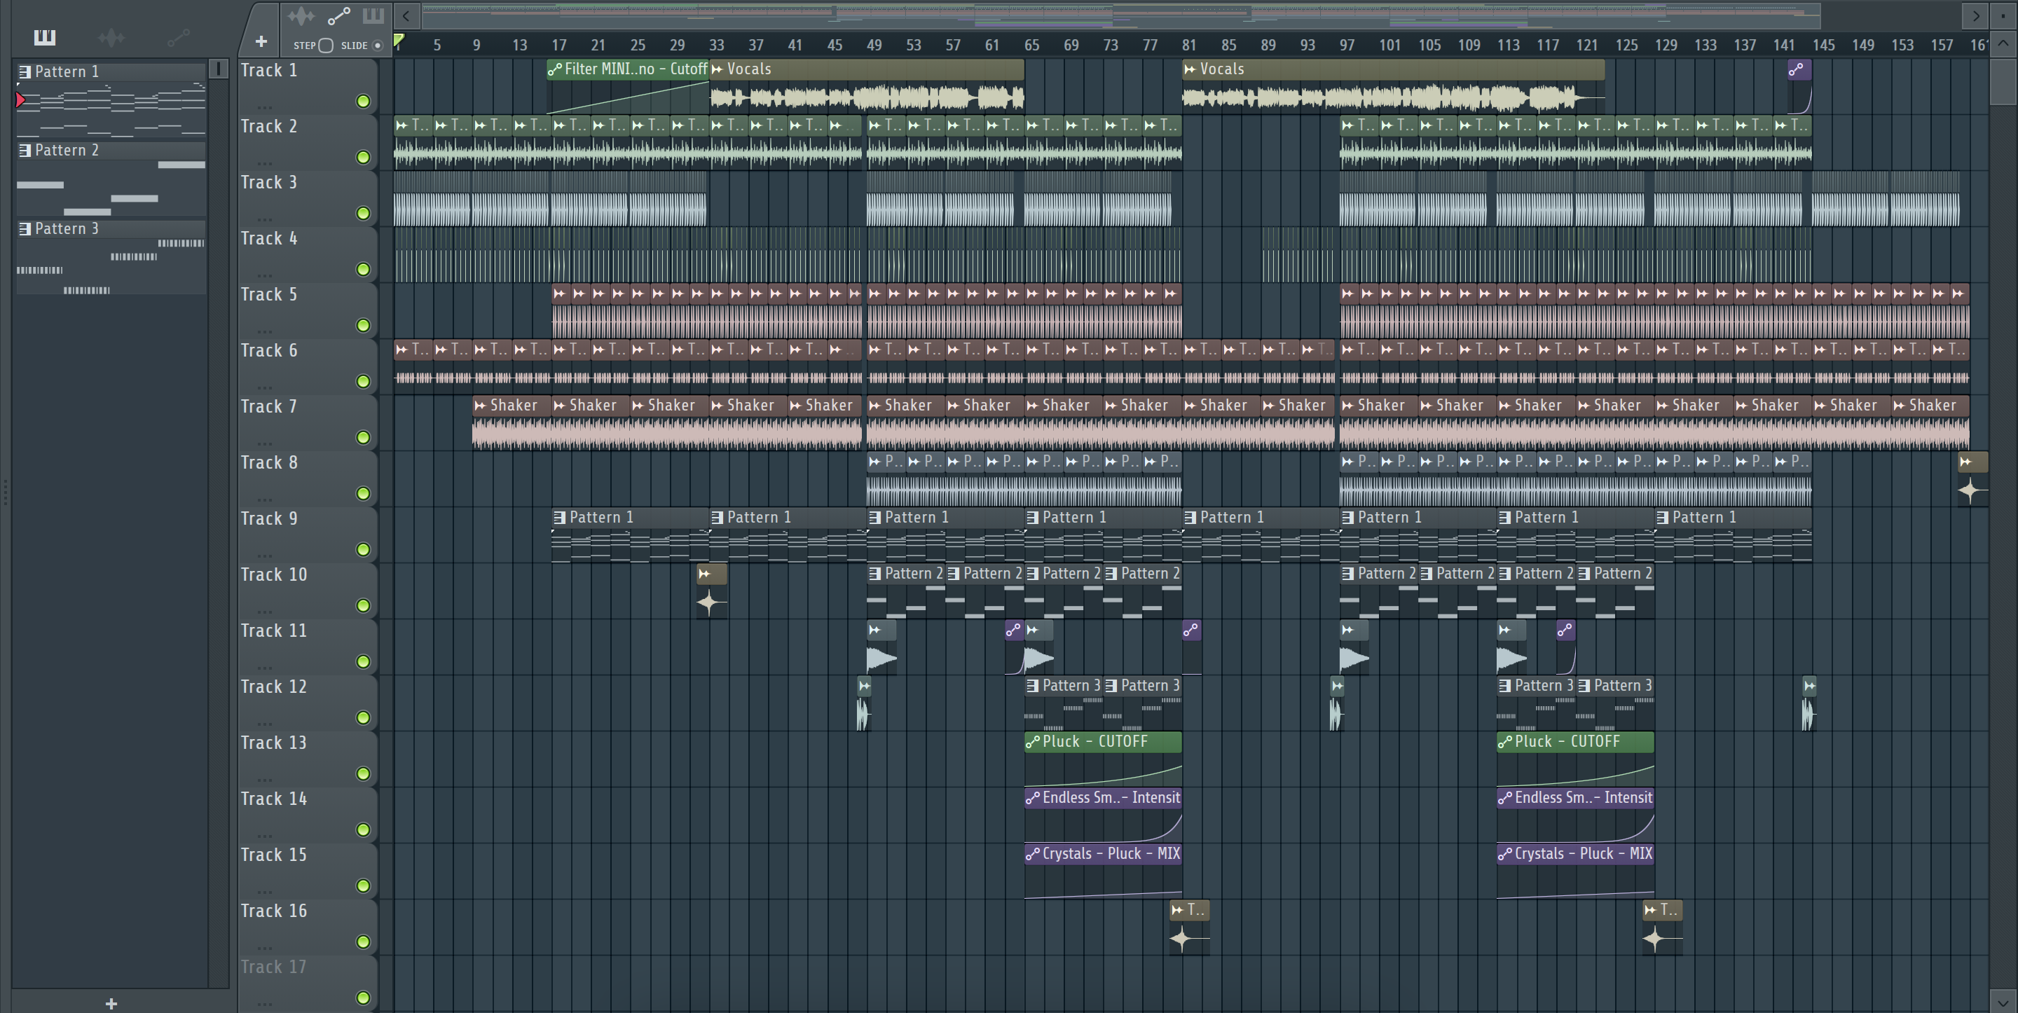The image size is (2018, 1013).
Task: Open the second Endless Sm..- Intensit clip menu at bar 113
Action: (x=1505, y=797)
